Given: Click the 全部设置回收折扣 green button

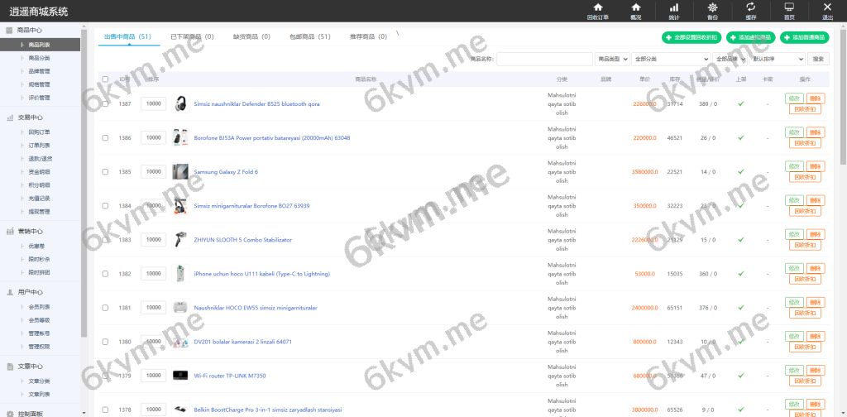Looking at the screenshot, I should click(691, 37).
